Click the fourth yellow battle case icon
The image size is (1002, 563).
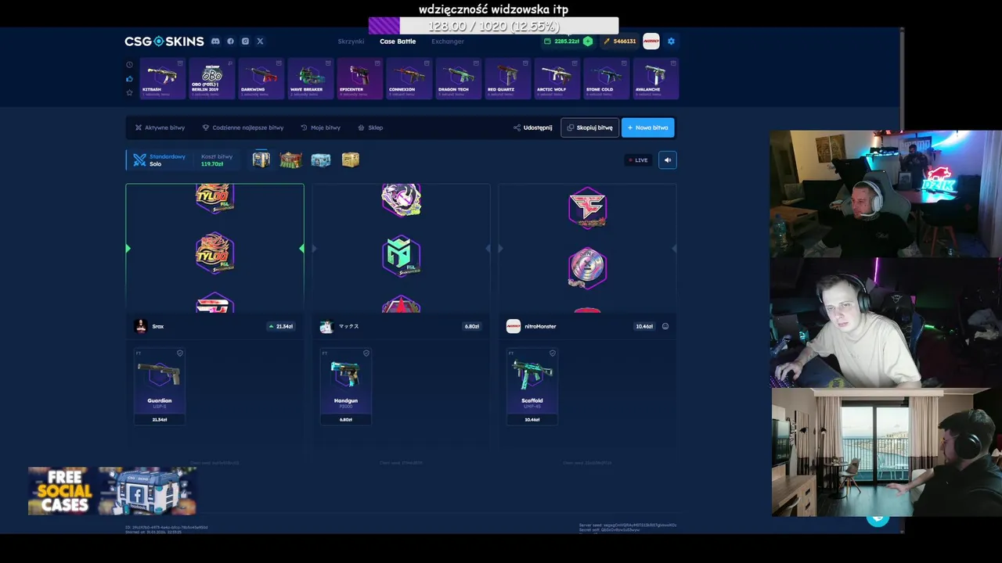[x=351, y=160]
